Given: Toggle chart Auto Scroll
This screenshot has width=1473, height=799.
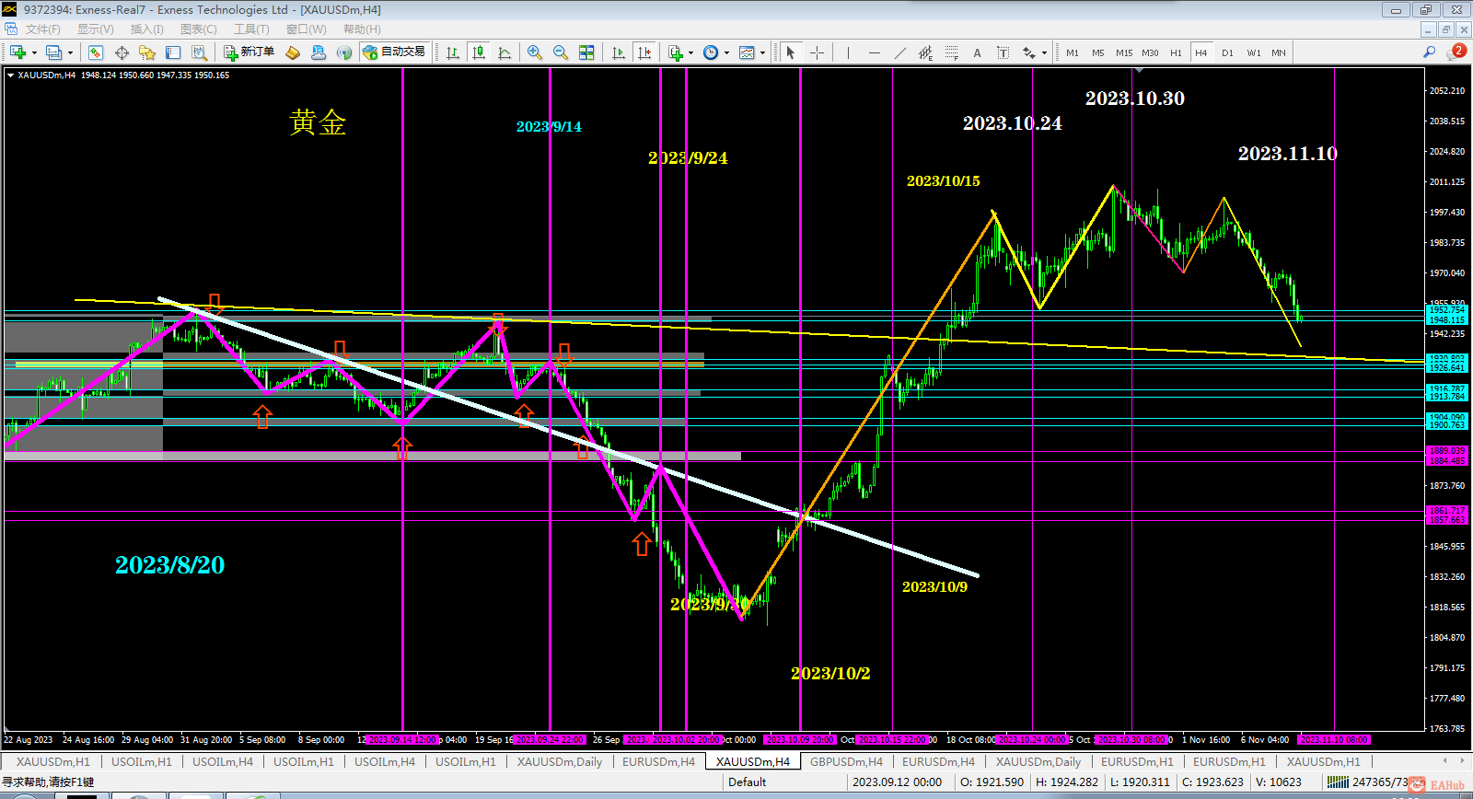Looking at the screenshot, I should pos(619,52).
